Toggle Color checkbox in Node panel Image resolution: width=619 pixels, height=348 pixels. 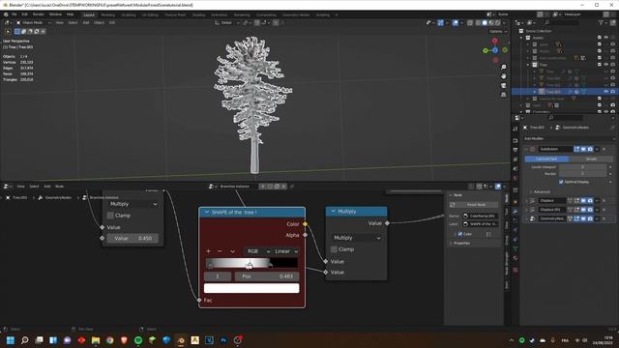(x=460, y=234)
